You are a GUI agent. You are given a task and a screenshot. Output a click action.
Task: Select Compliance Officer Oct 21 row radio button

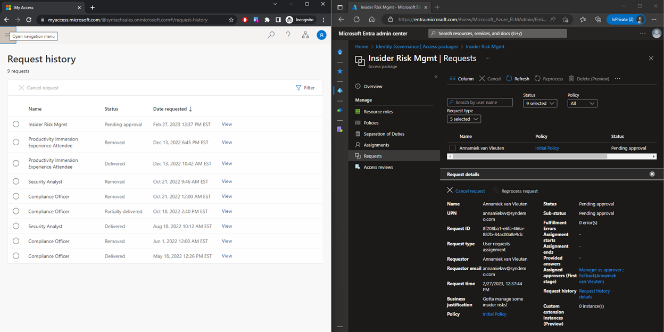click(x=16, y=196)
